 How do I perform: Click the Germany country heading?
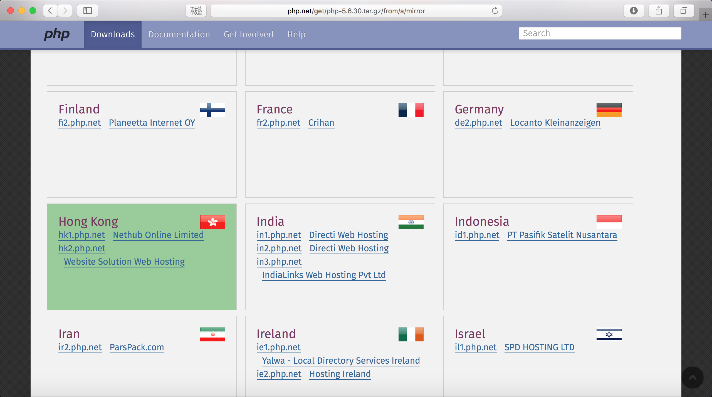tap(479, 109)
